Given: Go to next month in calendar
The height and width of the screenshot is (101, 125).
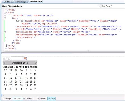Looking at the screenshot, I should click(x=36, y=63).
